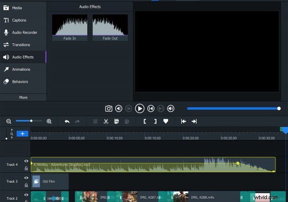Select the Fade Out audio effect
The height and width of the screenshot is (202, 288).
[110, 27]
